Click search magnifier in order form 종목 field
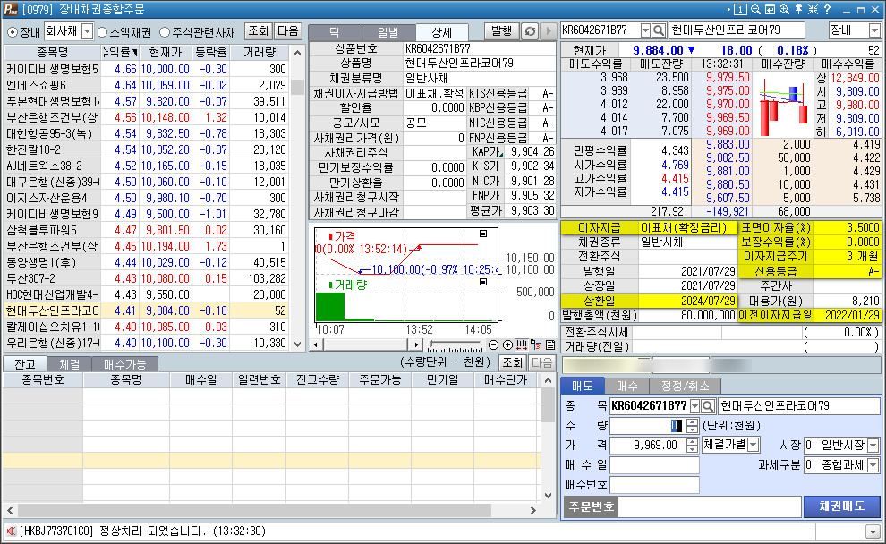The width and height of the screenshot is (886, 544). (707, 405)
